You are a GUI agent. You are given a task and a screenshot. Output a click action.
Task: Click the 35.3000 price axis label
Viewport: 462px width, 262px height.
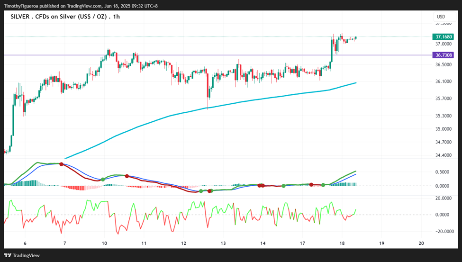pyautogui.click(x=444, y=116)
